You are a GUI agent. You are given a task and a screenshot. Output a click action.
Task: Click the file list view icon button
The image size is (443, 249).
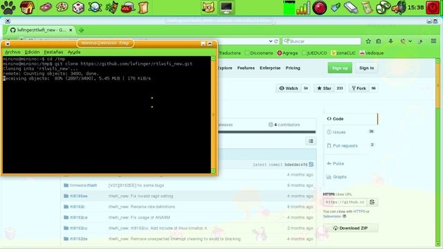(x=311, y=141)
